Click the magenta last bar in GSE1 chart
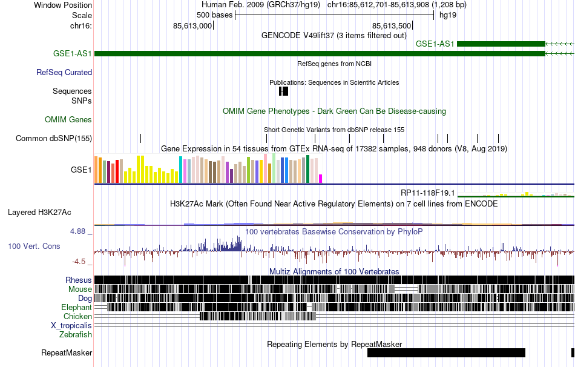575x367 pixels. pos(320,179)
